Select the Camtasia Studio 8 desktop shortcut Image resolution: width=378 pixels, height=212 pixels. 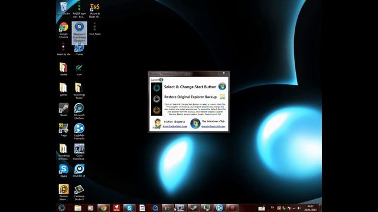click(x=79, y=192)
